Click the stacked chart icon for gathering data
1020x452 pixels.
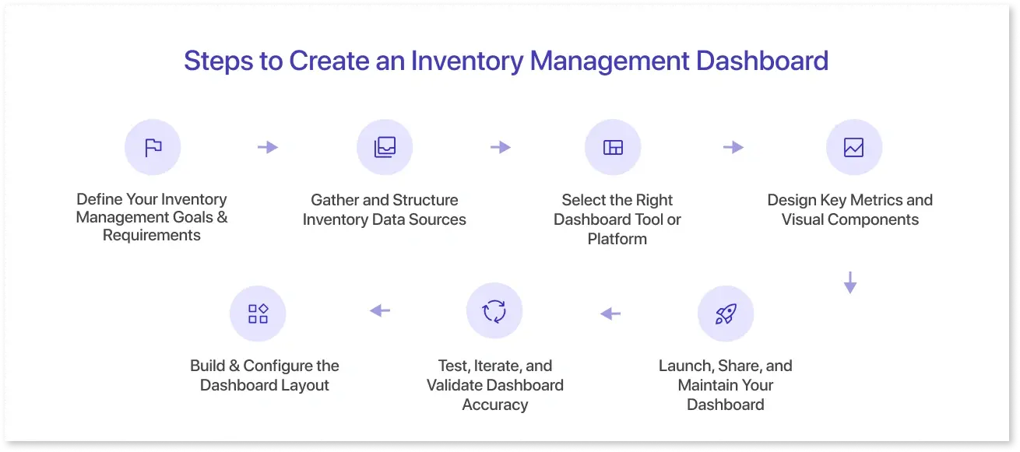(385, 147)
